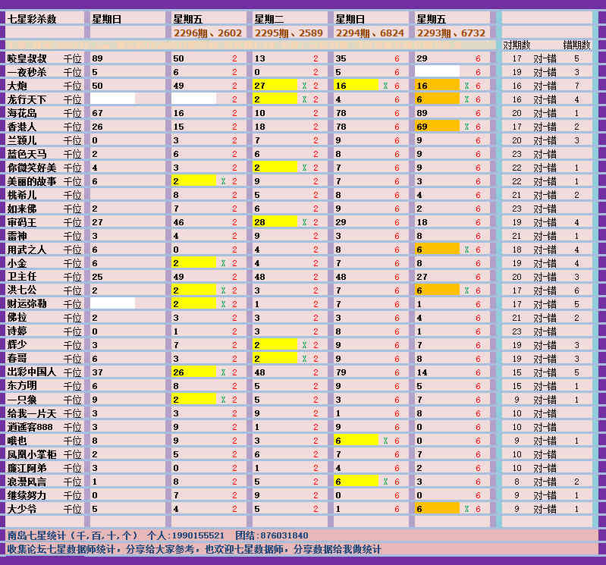
Task: Click the blank white cell in 一夜秒杀 row
Action: tap(437, 72)
